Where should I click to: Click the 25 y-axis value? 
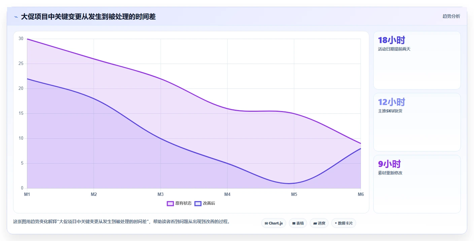21,64
